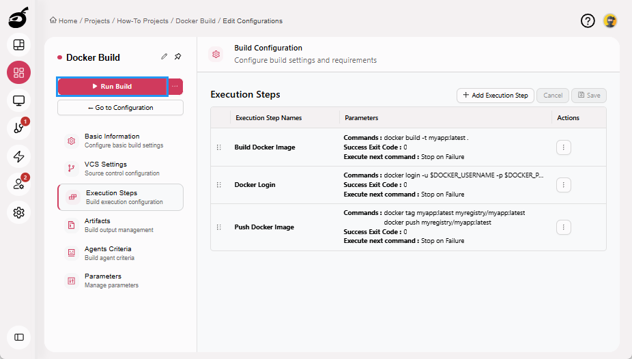Go to Projects breadcrumb link
The image size is (632, 359).
pos(97,21)
